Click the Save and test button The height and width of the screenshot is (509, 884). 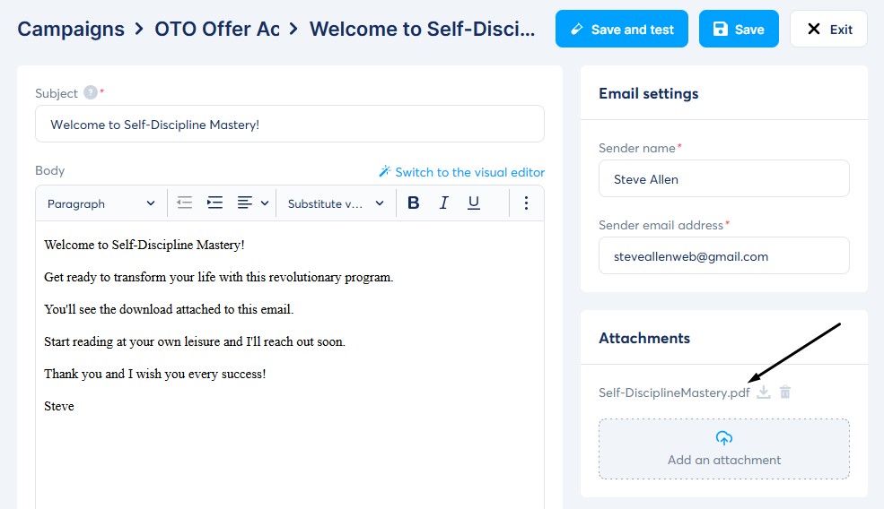coord(621,30)
